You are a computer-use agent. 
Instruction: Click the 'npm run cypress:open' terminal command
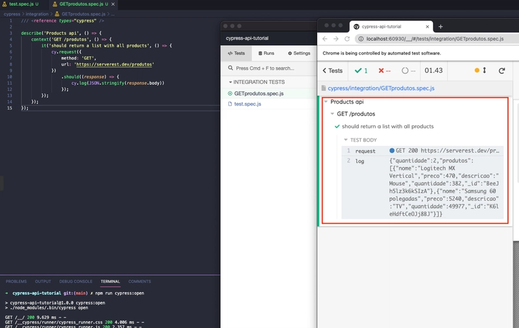tap(119, 293)
